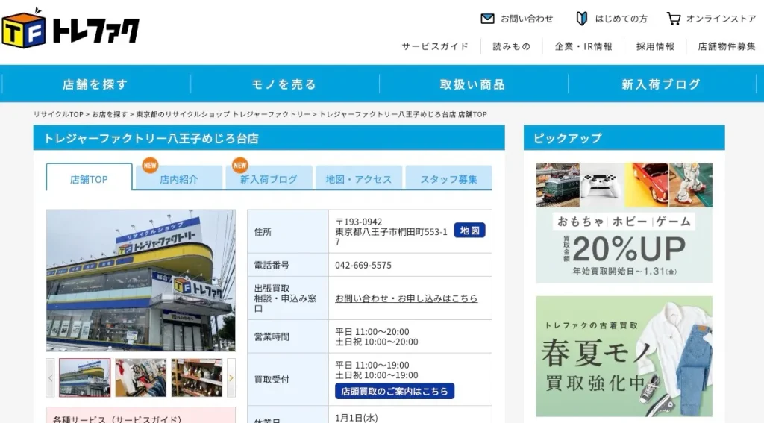The height and width of the screenshot is (423, 764).
Task: Click the NEW badge on 新入荷ブログ
Action: [x=240, y=165]
